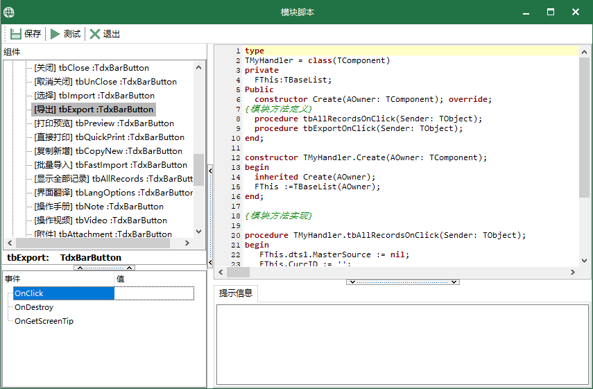Click 'FThis:TBaseList;' on line 4
Image resolution: width=593 pixels, height=389 pixels.
293,80
